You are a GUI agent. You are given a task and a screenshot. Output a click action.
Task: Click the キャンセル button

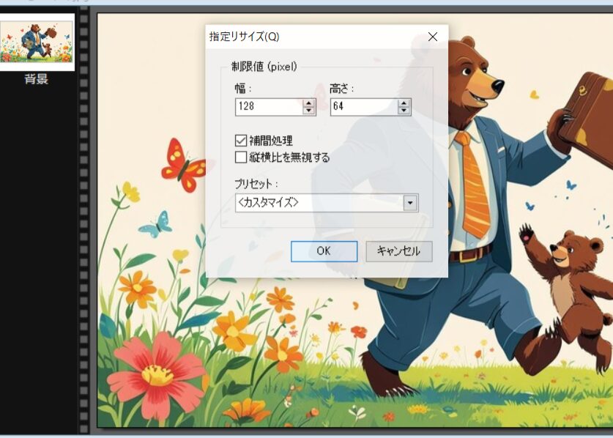[398, 251]
